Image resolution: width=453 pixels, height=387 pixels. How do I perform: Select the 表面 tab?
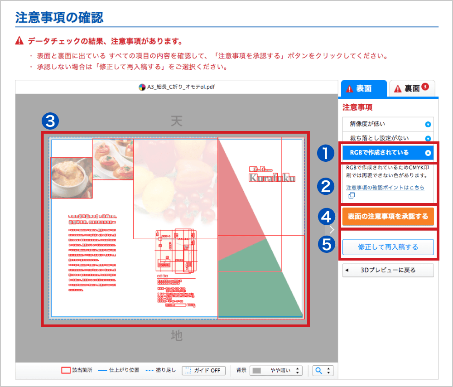[x=363, y=89]
